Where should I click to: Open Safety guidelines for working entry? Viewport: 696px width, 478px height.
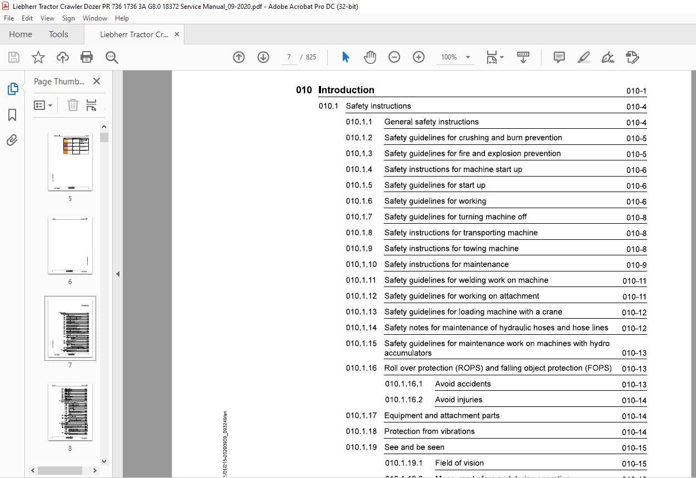[x=496, y=201]
